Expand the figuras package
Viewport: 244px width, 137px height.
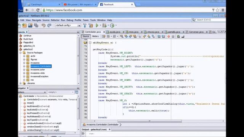click(24, 59)
